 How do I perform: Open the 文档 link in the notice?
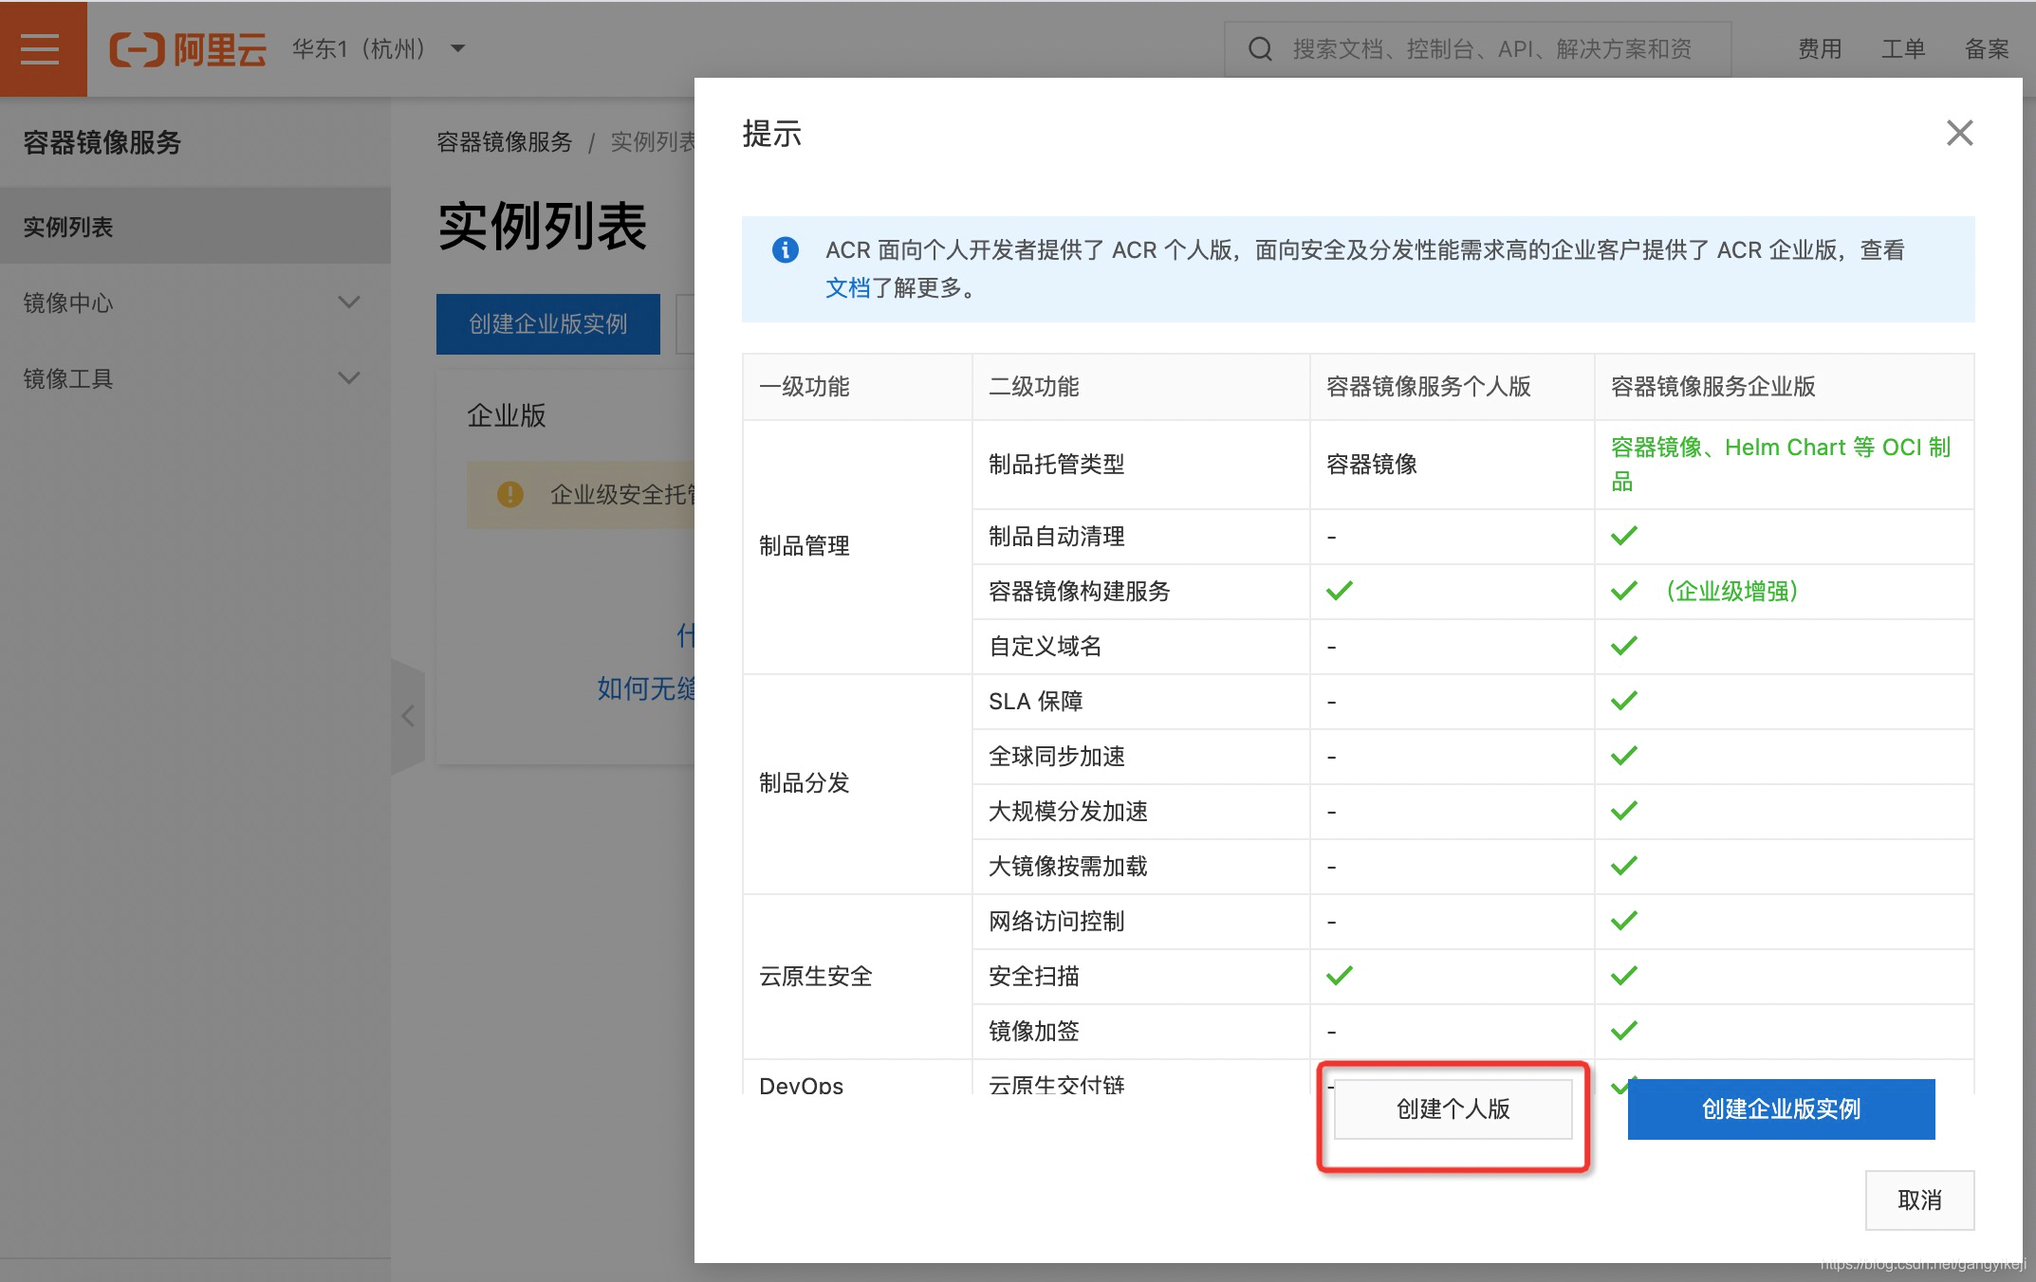pos(848,288)
